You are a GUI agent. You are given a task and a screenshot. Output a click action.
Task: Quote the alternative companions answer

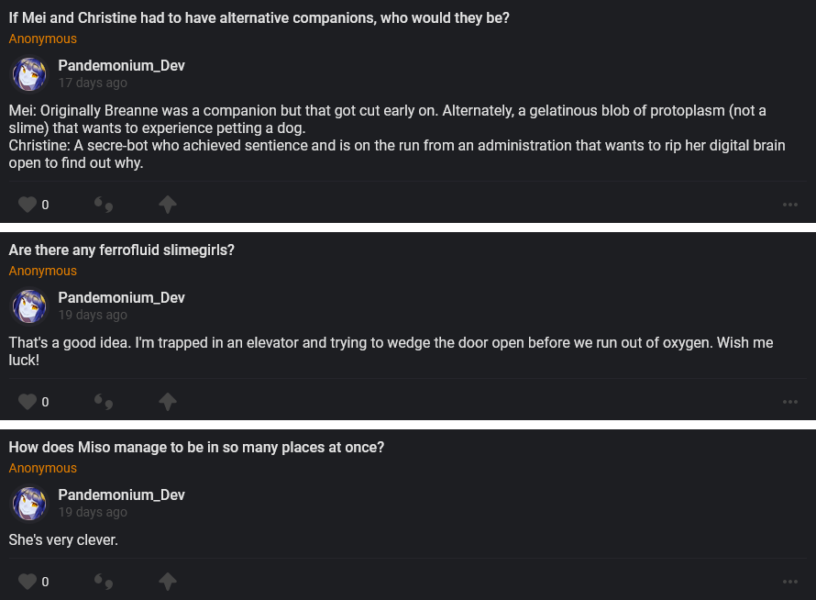(x=104, y=205)
